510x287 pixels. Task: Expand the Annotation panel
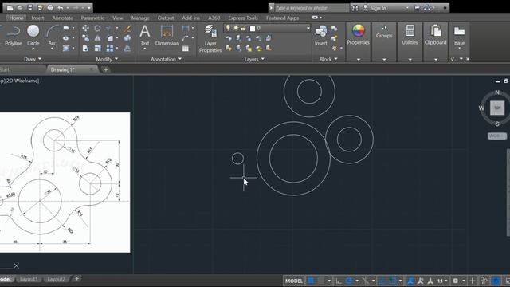[x=166, y=59]
